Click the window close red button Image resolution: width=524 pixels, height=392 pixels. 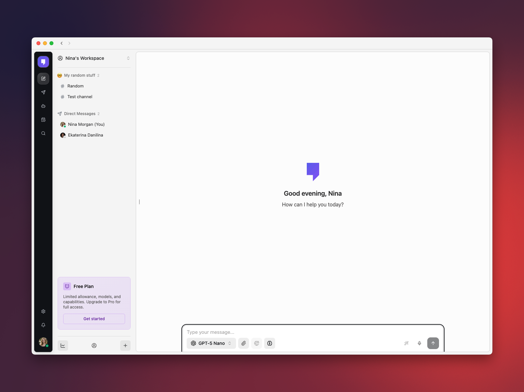38,43
